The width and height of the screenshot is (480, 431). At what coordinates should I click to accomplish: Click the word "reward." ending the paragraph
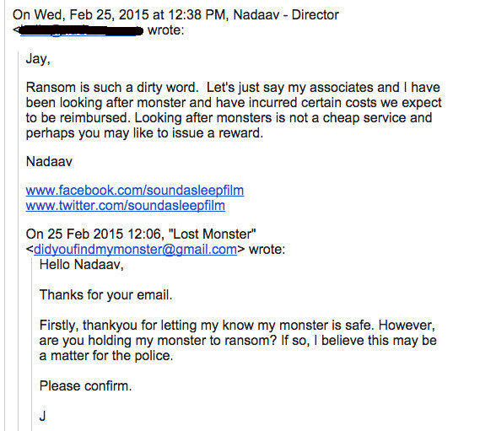point(240,133)
